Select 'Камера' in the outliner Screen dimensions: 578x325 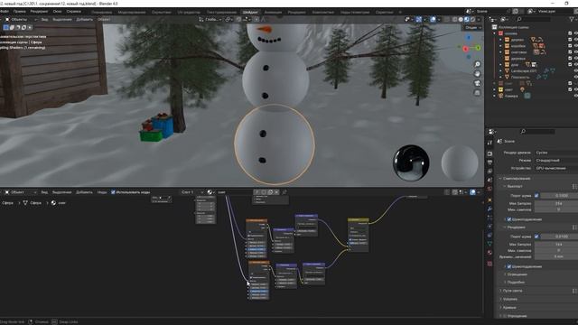(x=511, y=96)
